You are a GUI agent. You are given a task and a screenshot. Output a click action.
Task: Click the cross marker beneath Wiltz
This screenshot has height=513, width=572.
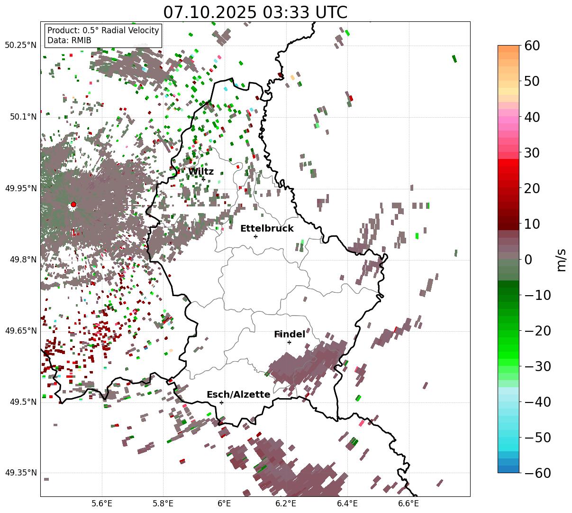tap(203, 179)
